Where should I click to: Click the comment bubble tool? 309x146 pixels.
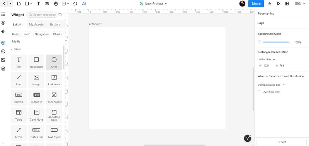75,3
